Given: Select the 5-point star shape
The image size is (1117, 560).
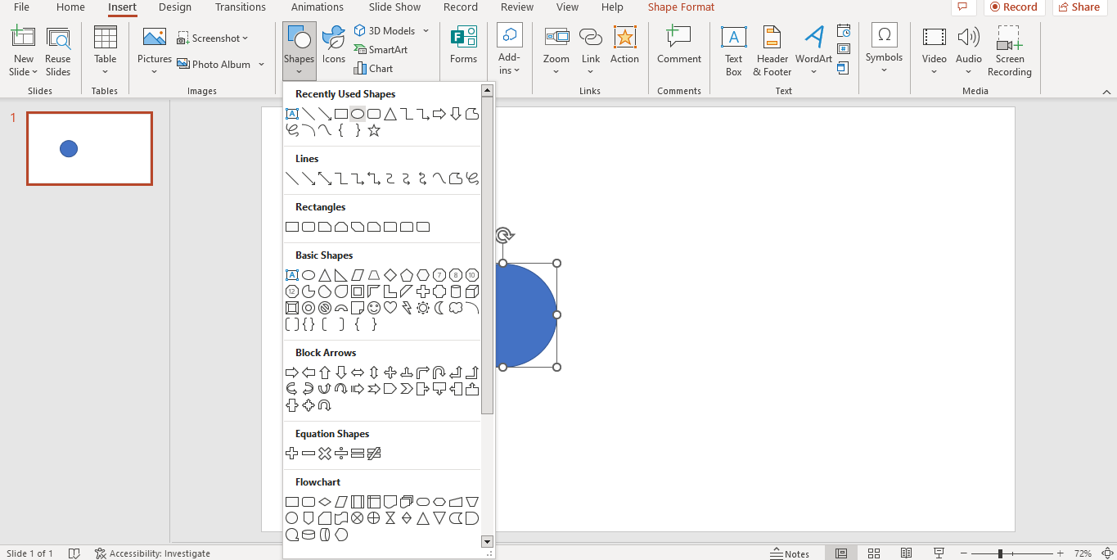Looking at the screenshot, I should pos(374,129).
